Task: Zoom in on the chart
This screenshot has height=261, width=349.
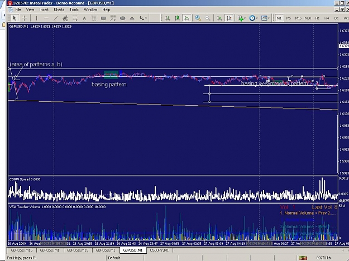Action: pos(198,18)
